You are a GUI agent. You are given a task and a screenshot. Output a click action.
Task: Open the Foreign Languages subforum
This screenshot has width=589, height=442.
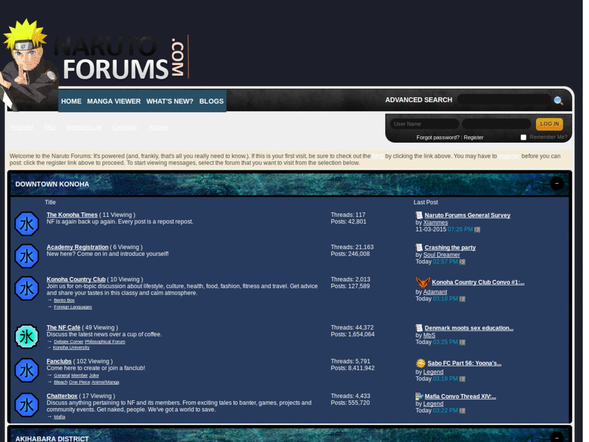pyautogui.click(x=73, y=307)
